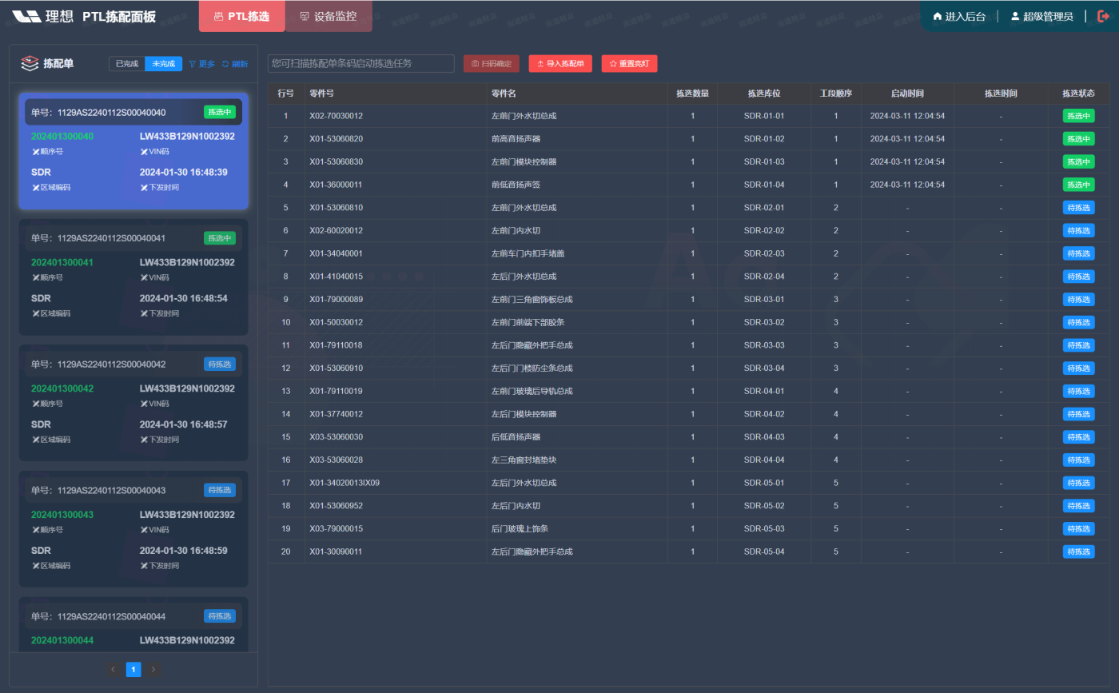
Task: Select pagination page 1
Action: coord(133,669)
